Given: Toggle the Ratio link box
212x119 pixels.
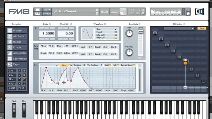Looking at the screenshot, I should (x=50, y=24).
